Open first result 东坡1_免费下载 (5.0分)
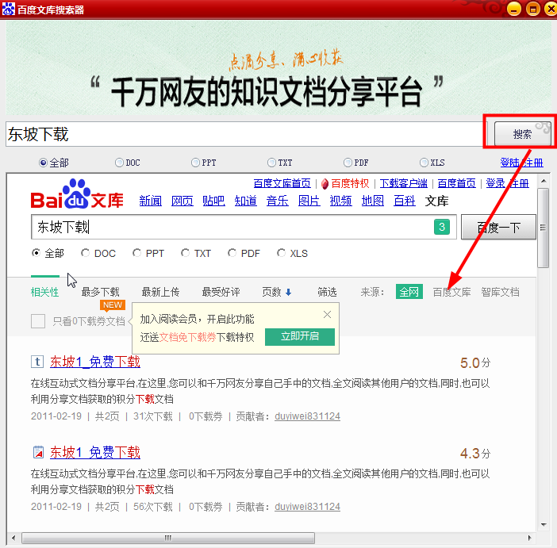Screen dimensions: 557x548 pyautogui.click(x=95, y=362)
